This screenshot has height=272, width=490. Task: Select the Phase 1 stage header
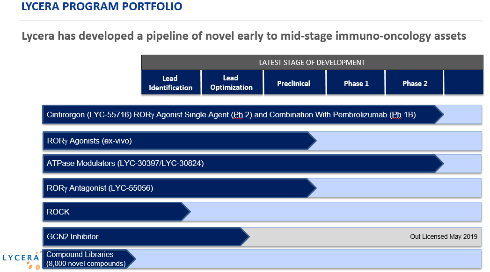(356, 83)
